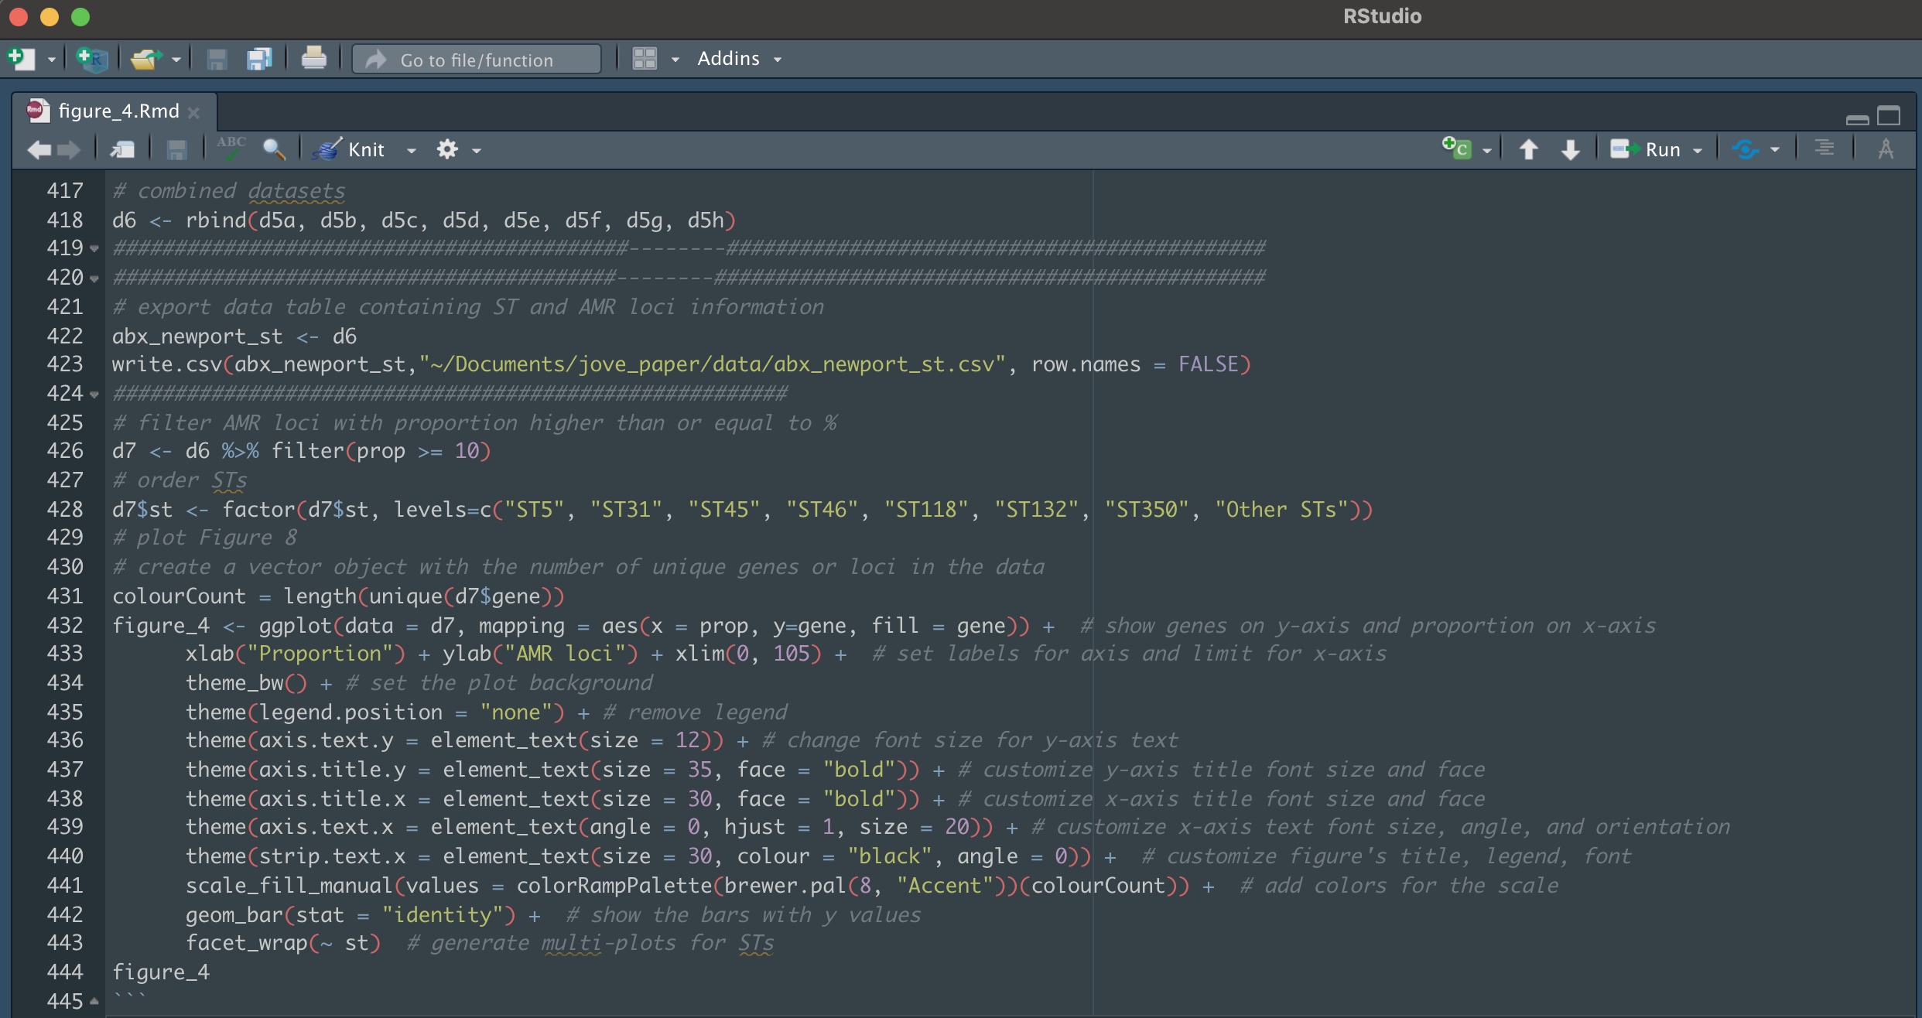Collapse code section at line 419
The width and height of the screenshot is (1922, 1018).
point(94,249)
